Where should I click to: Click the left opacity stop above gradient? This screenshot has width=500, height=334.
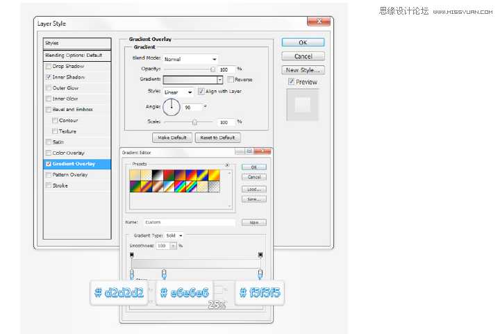click(x=132, y=256)
